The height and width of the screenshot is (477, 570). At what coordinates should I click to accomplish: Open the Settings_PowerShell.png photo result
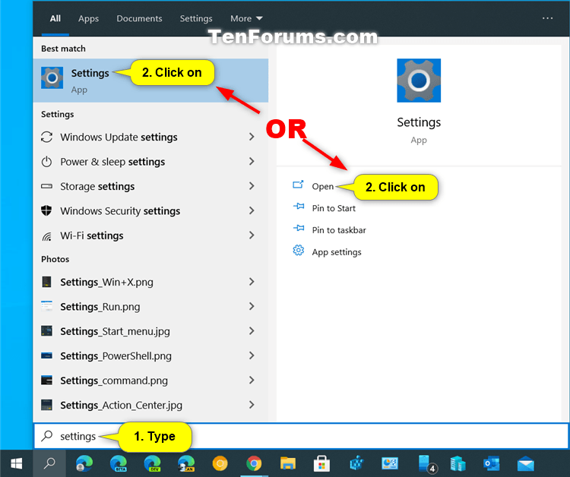coord(150,356)
